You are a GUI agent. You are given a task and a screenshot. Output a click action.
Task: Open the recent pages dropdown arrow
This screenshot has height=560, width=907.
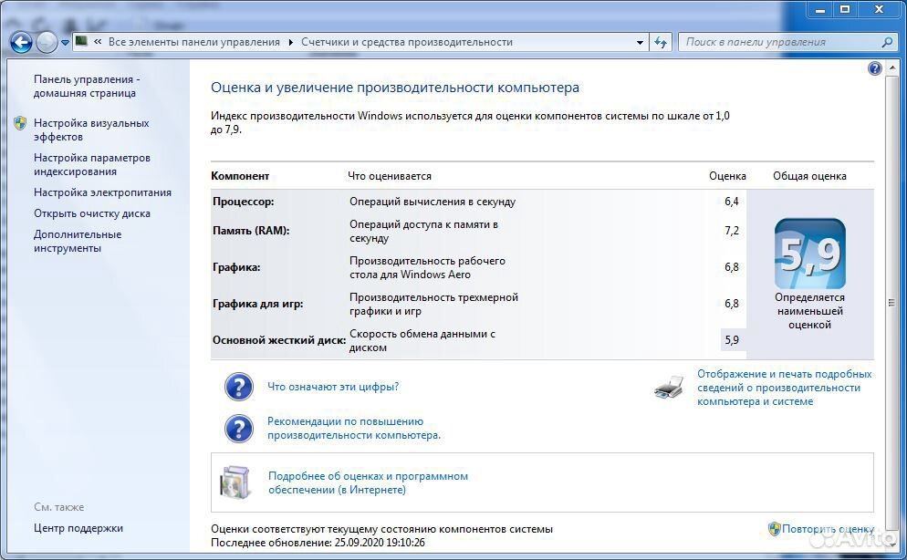[65, 43]
